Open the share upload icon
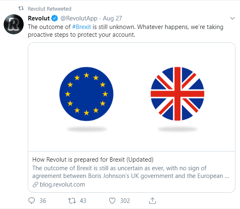The height and width of the screenshot is (209, 240). [152, 200]
